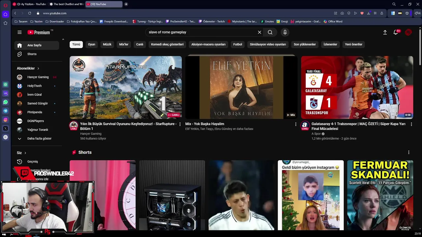The image size is (422, 237).
Task: Select Komedi skeç gösterileri chip
Action: tap(167, 44)
